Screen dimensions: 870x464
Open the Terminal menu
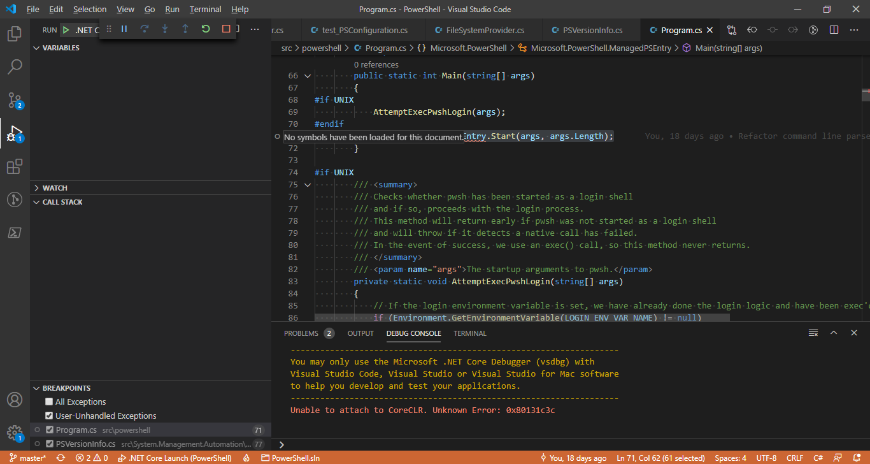(x=205, y=10)
